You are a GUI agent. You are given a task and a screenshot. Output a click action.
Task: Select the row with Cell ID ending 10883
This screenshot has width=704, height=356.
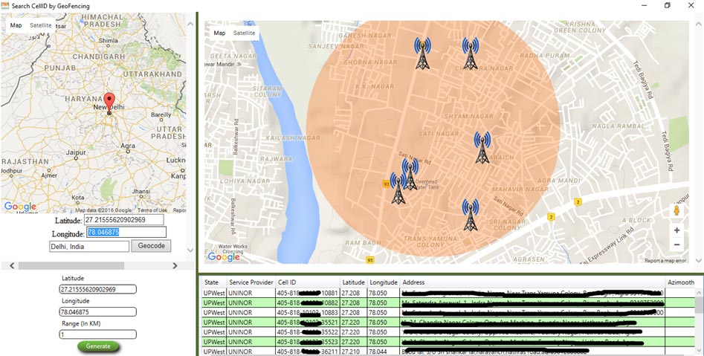[x=448, y=312]
